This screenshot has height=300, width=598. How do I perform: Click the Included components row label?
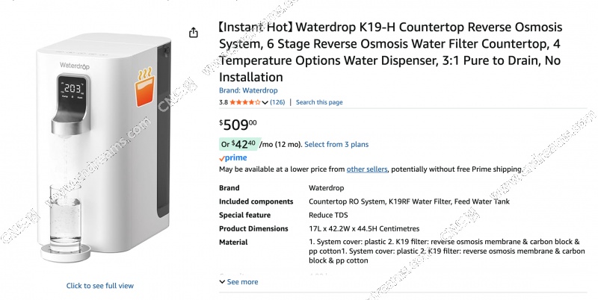256,201
